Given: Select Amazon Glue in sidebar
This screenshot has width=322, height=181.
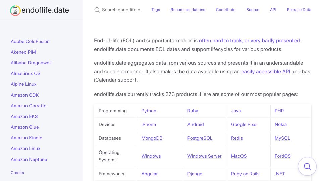Looking at the screenshot, I should tap(24, 127).
